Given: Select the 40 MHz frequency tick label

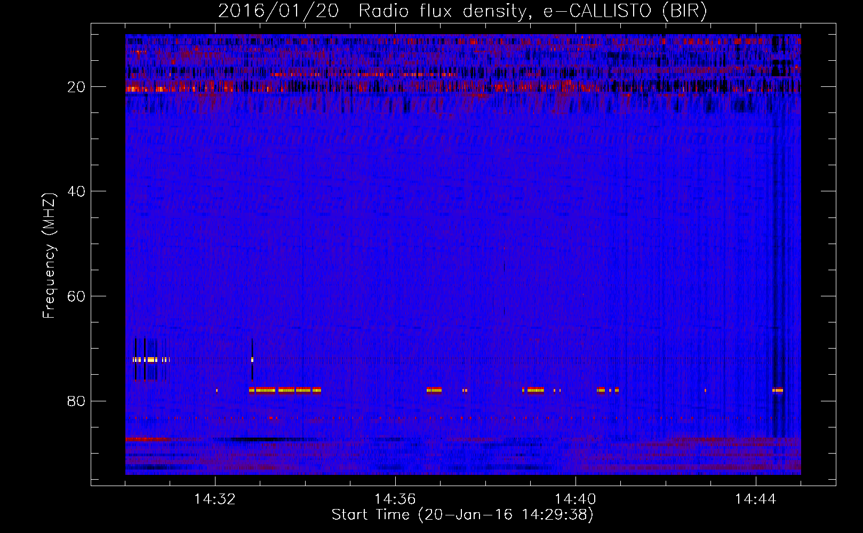Looking at the screenshot, I should click(76, 191).
